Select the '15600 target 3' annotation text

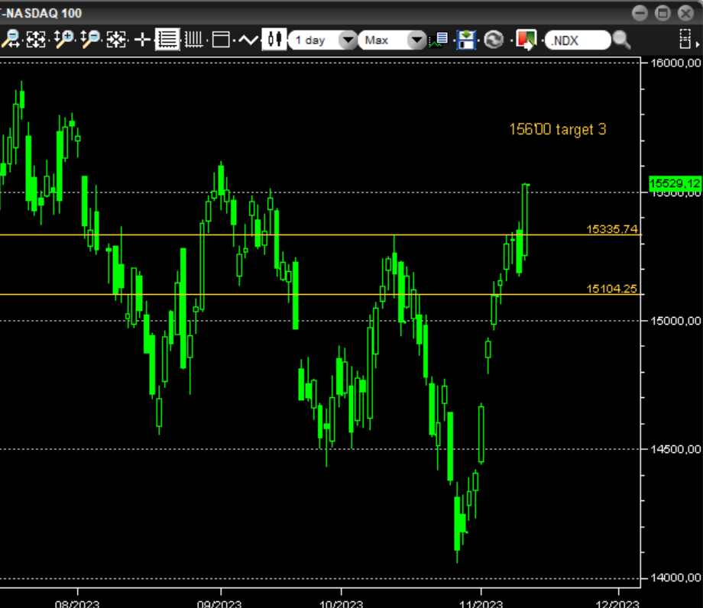pyautogui.click(x=558, y=130)
